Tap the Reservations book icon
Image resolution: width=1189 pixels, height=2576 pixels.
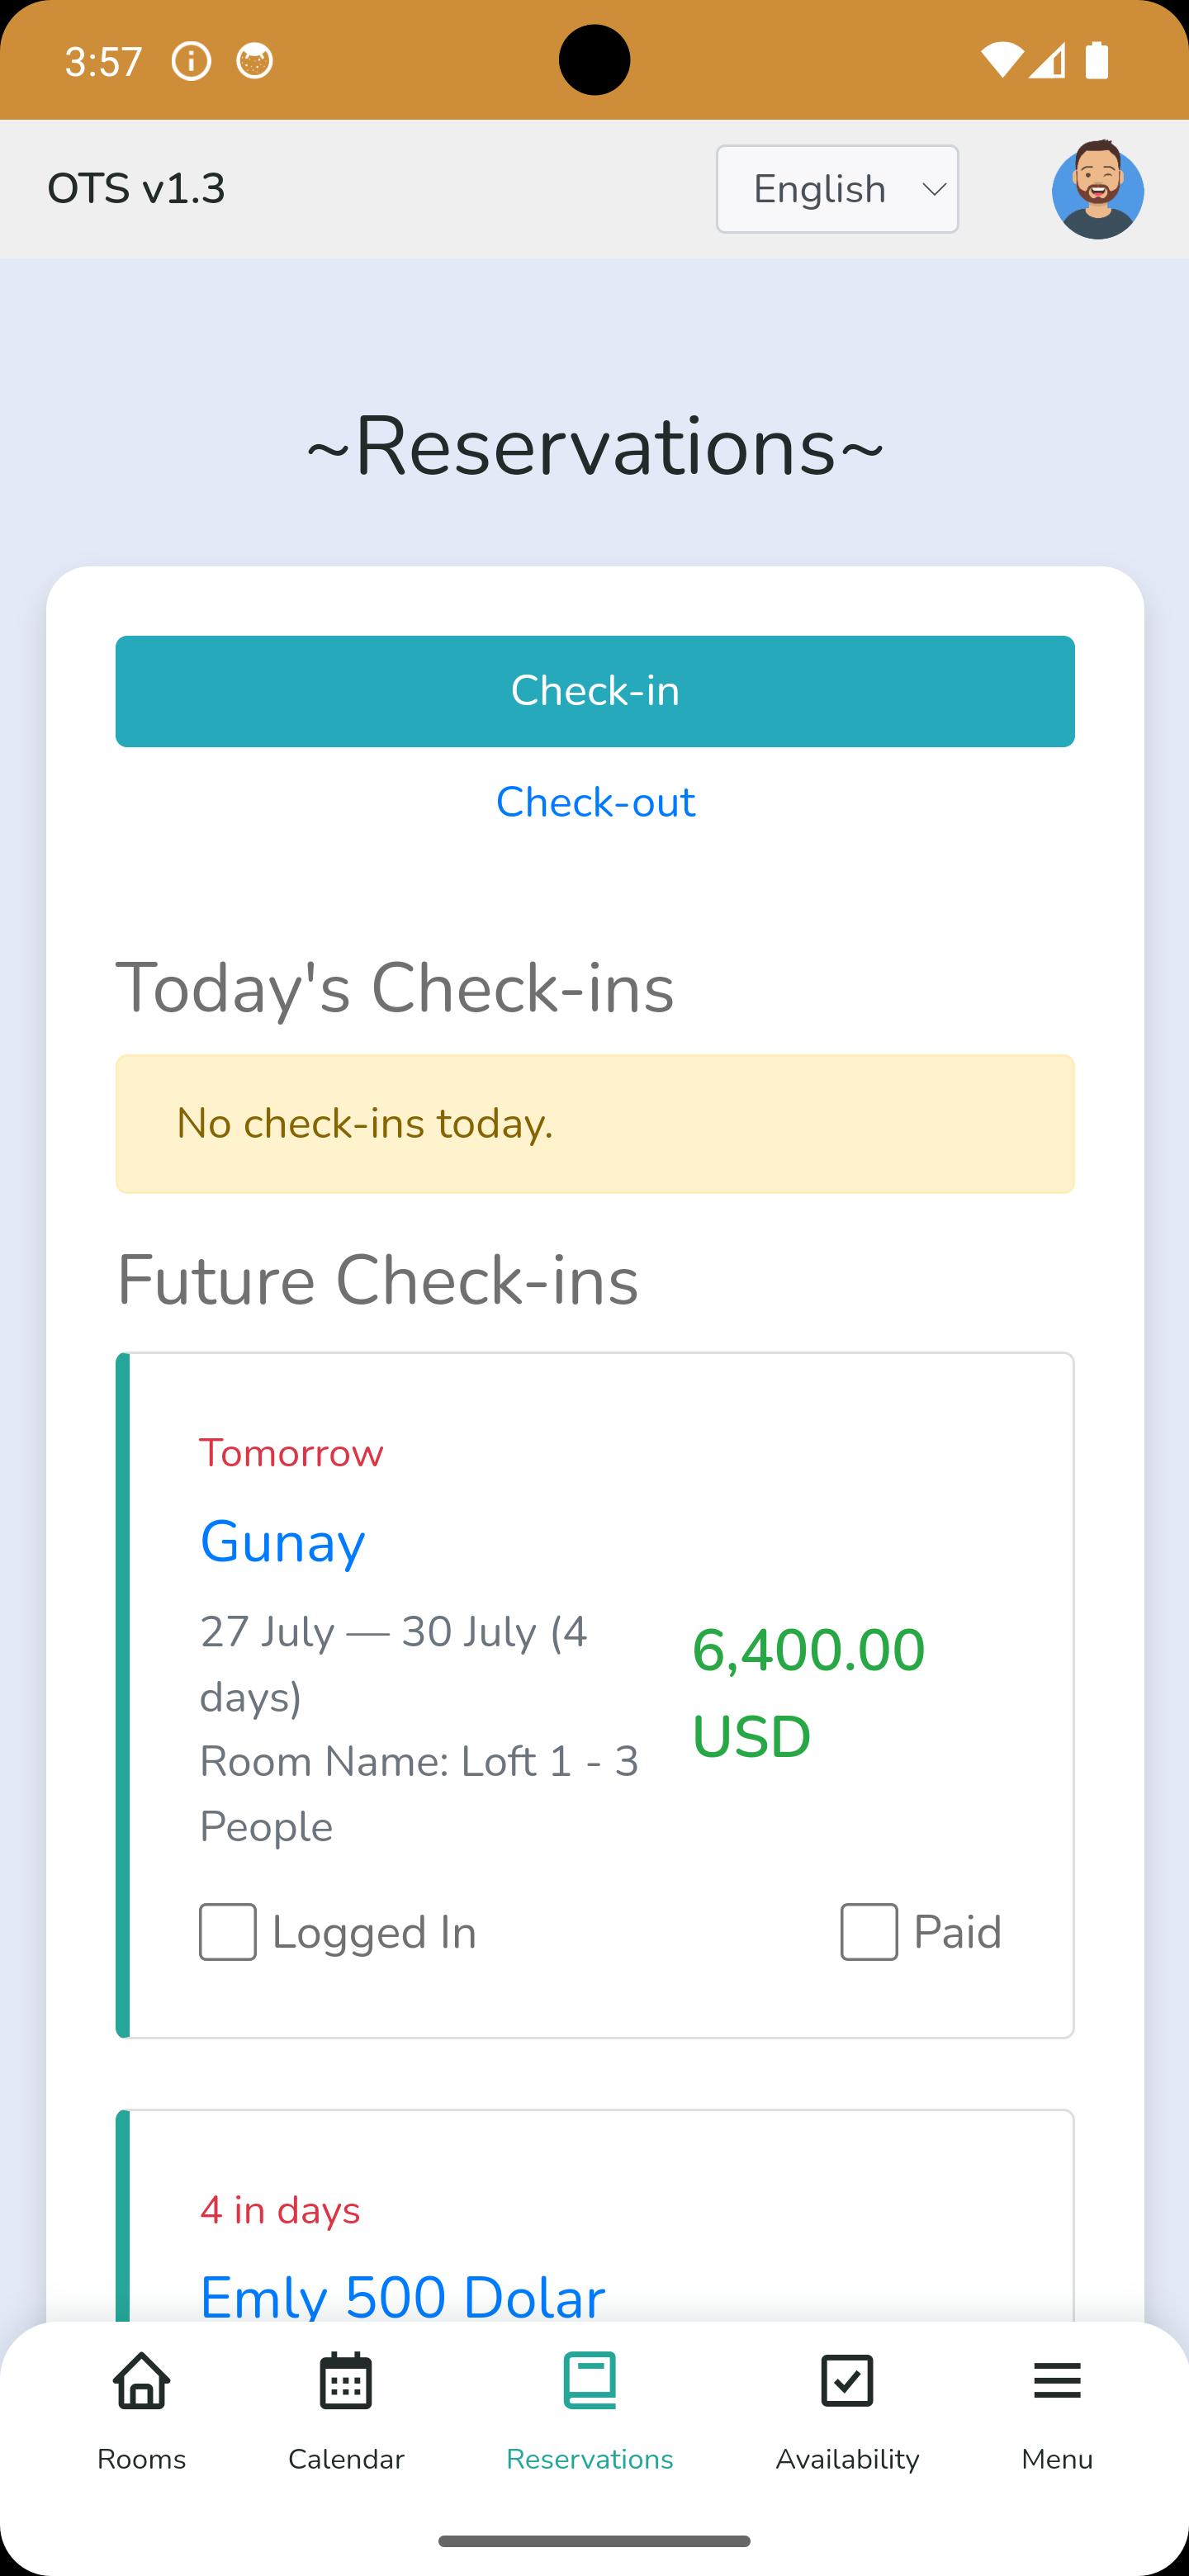[x=590, y=2380]
